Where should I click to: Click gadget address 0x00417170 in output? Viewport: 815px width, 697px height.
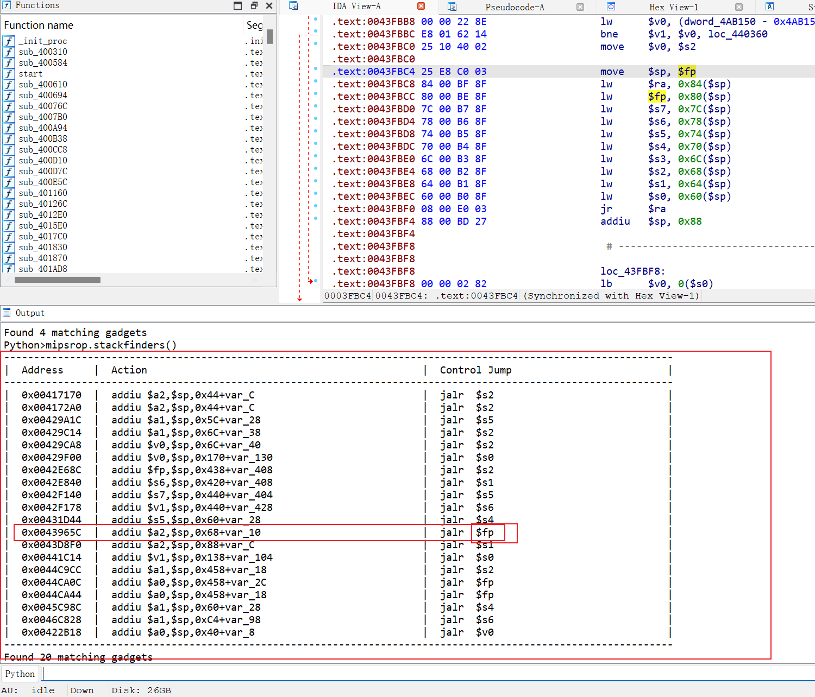coord(52,395)
